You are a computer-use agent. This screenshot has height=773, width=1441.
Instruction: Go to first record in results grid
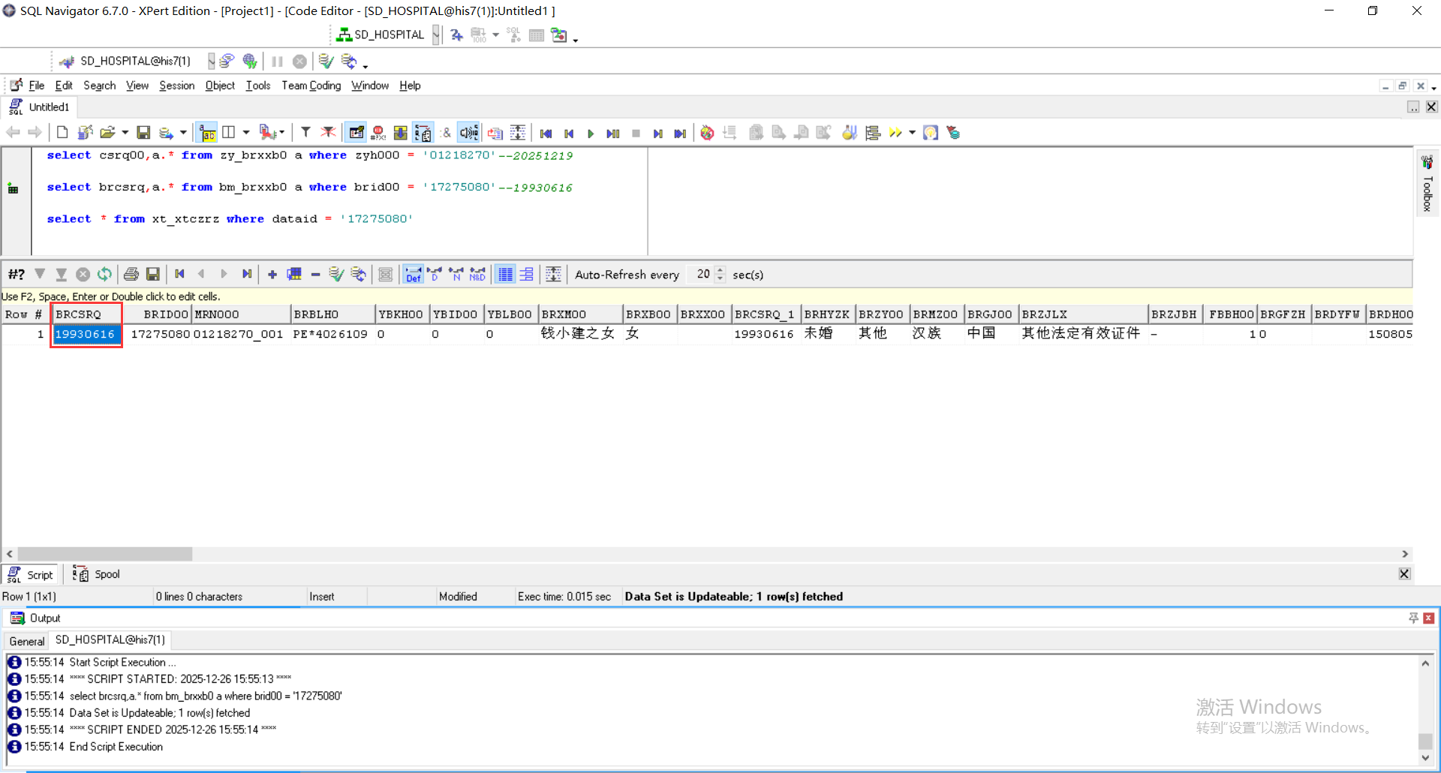179,275
